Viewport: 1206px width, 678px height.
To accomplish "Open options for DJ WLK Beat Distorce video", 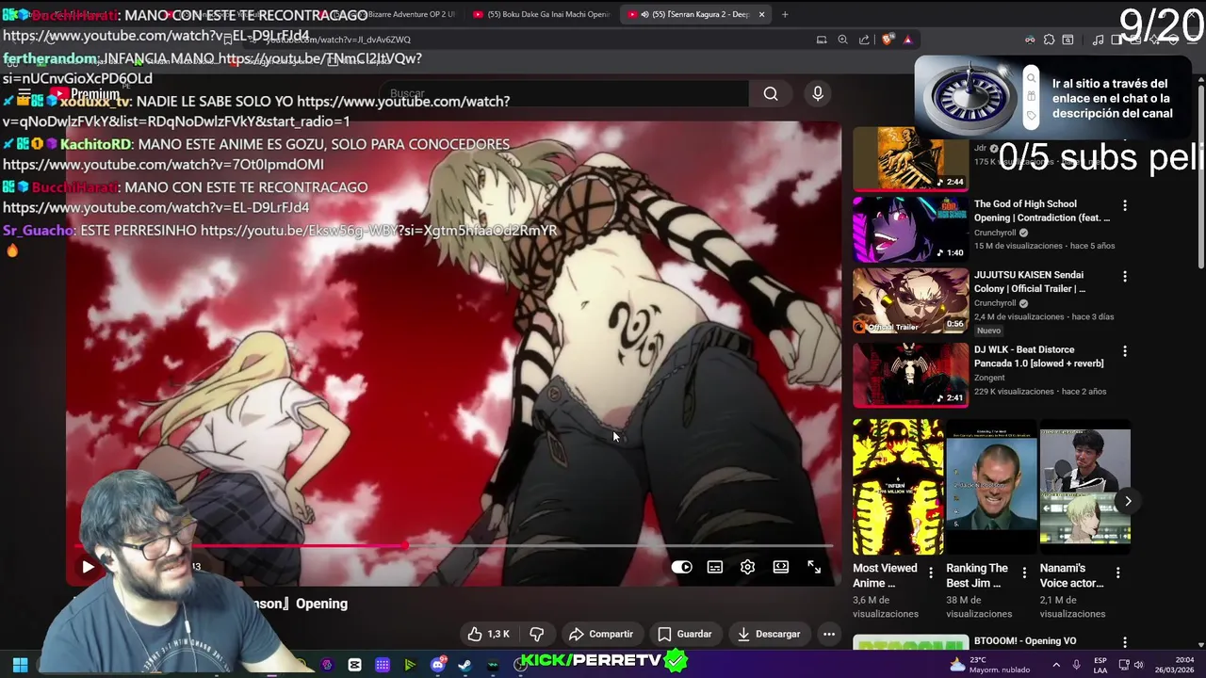I will pyautogui.click(x=1124, y=350).
